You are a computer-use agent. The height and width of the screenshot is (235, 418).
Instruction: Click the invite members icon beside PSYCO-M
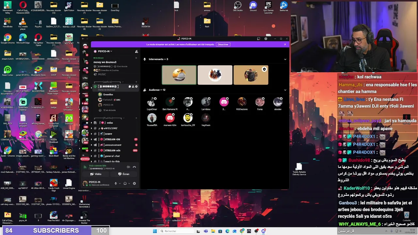(137, 51)
